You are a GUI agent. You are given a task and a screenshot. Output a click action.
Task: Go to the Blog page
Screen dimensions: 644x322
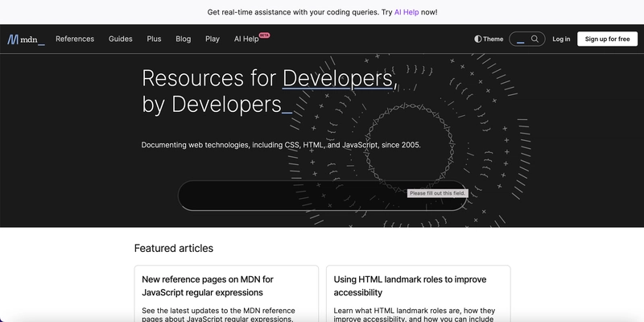184,39
